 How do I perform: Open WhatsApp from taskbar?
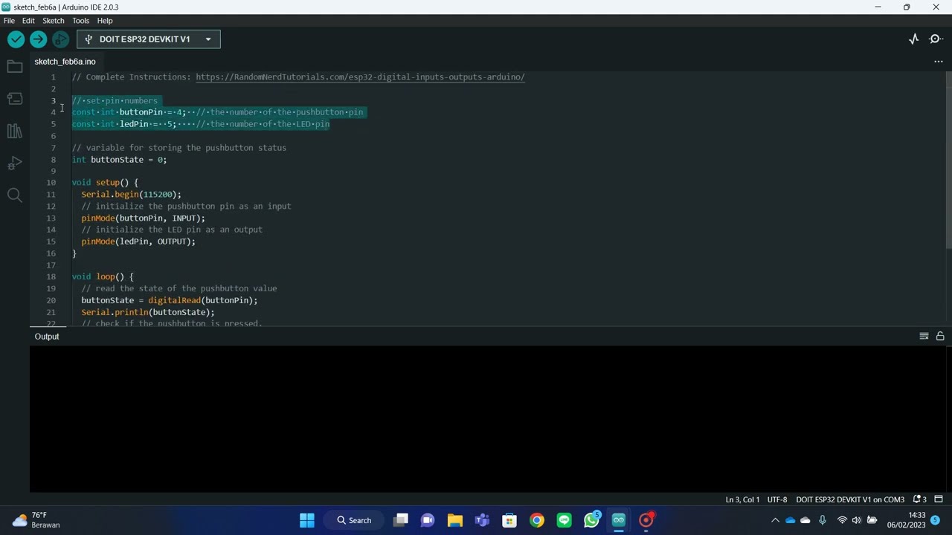tap(591, 520)
